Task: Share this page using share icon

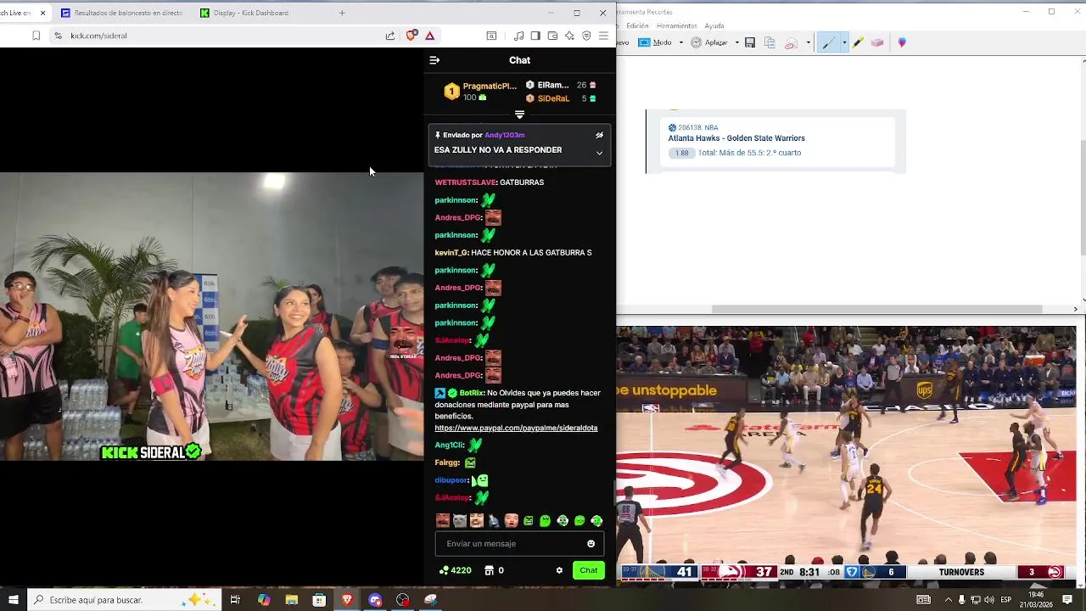Action: (390, 36)
